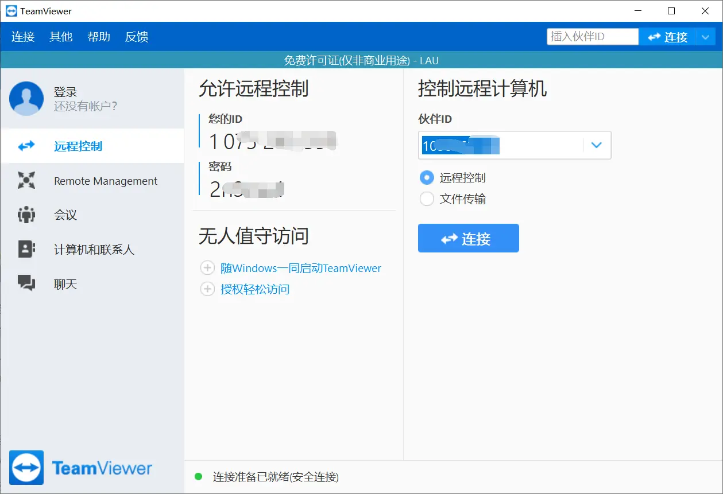Screen dimensions: 723x494
Task: Open the 会议 sidebar tab
Action: (92, 215)
